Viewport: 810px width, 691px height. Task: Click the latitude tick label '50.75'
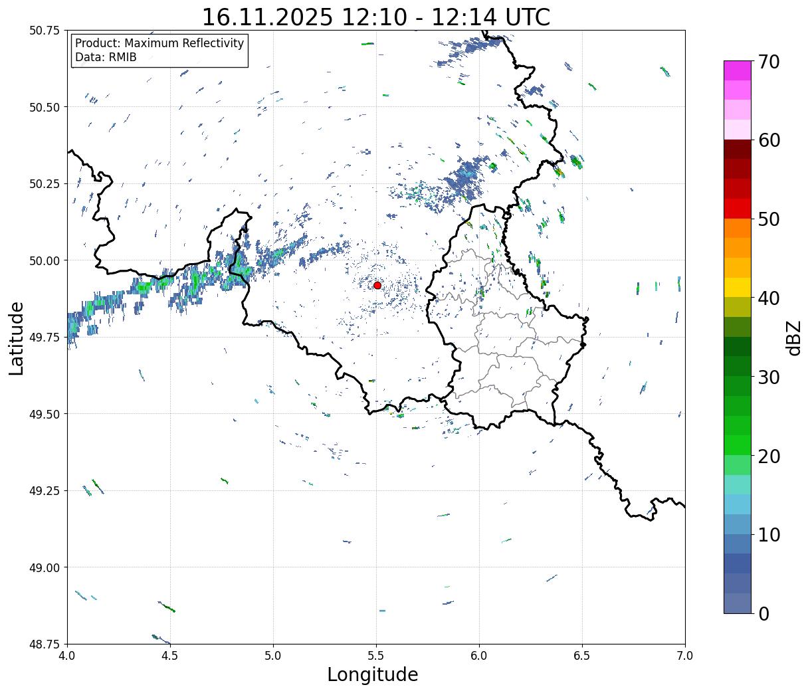click(45, 31)
